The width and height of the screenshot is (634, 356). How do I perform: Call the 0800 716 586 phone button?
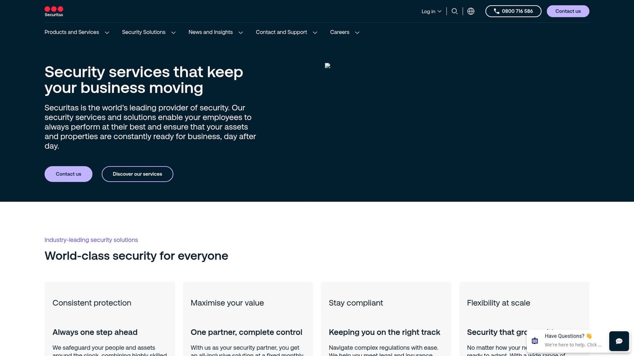(513, 11)
